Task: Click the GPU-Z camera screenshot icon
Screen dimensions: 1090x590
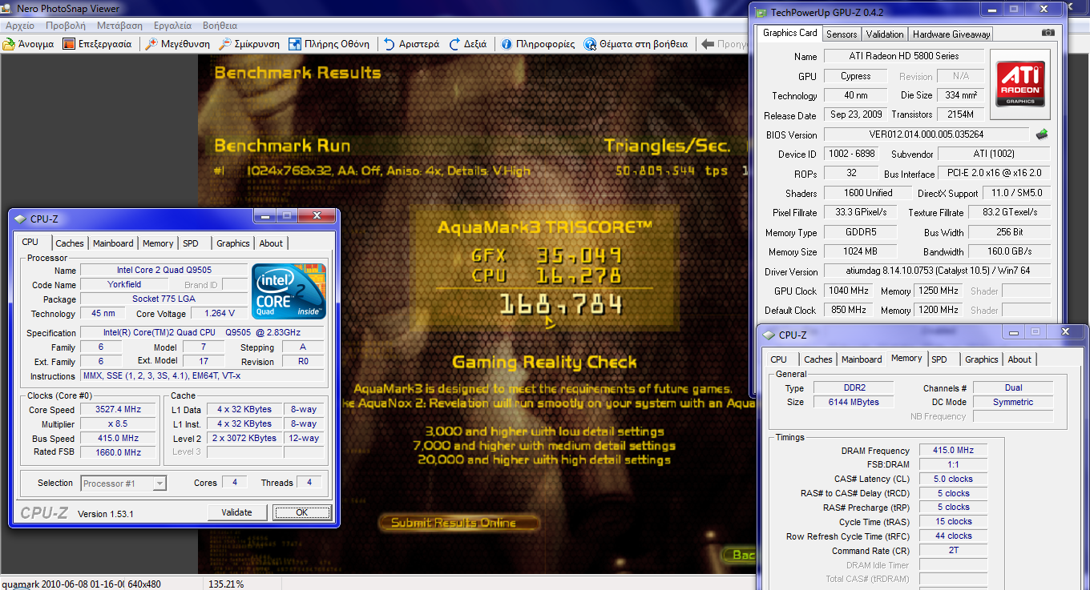Action: point(1048,33)
